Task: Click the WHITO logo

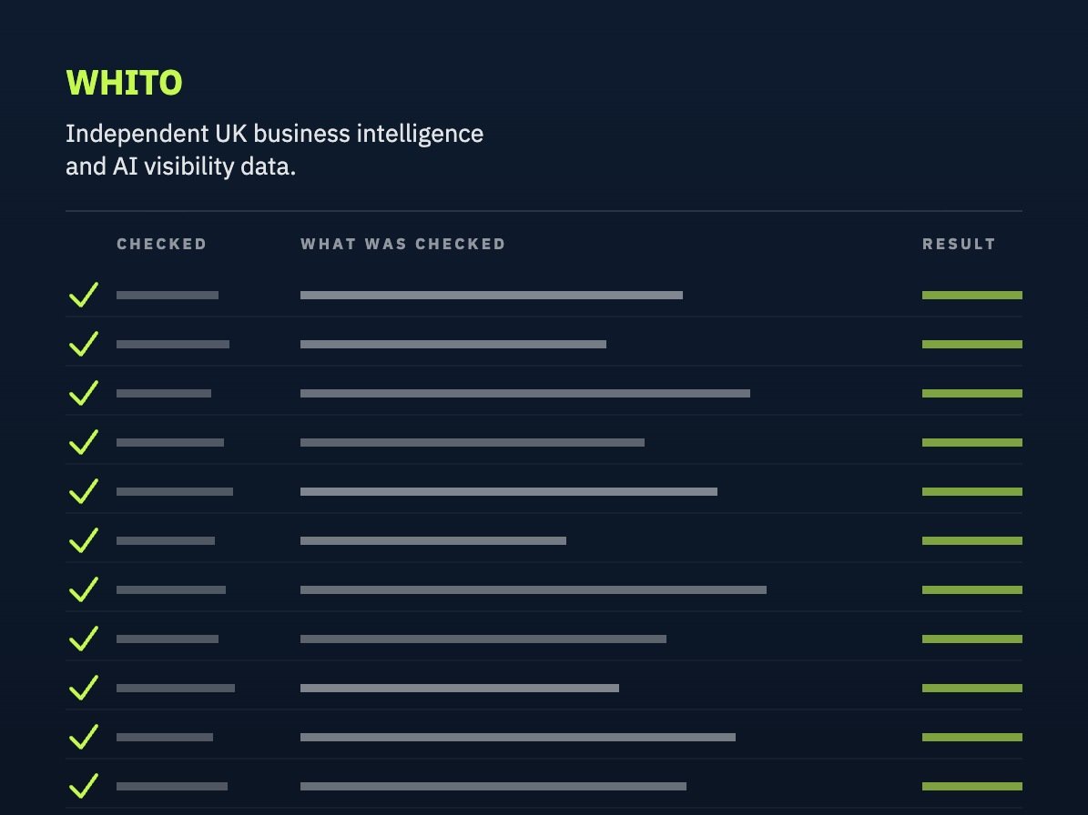Action: (124, 83)
